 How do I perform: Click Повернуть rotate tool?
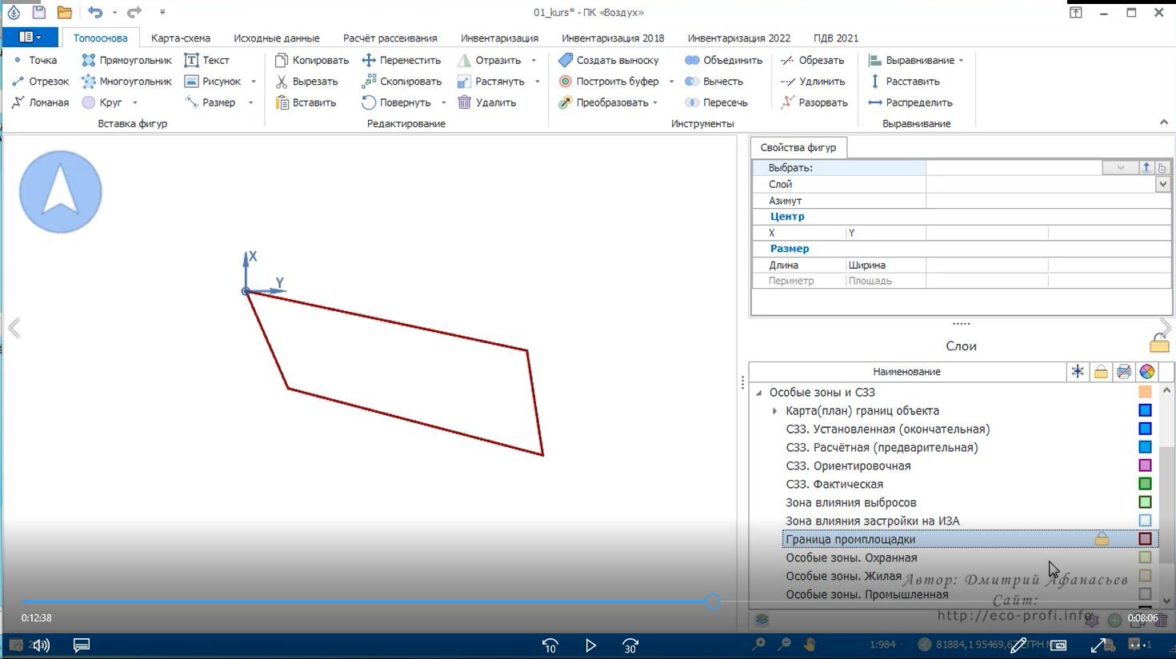(x=397, y=102)
